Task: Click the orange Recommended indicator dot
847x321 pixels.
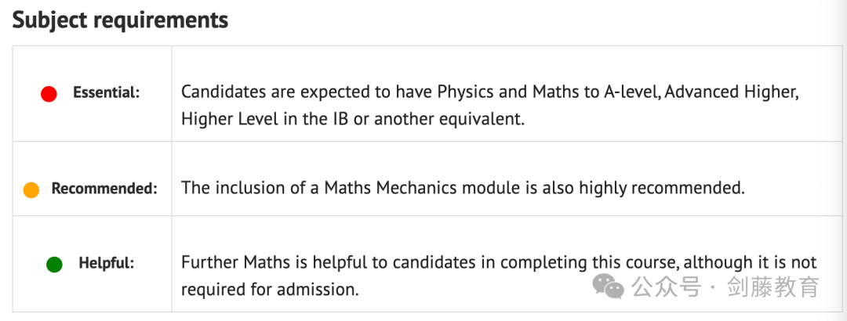Action: [x=31, y=190]
